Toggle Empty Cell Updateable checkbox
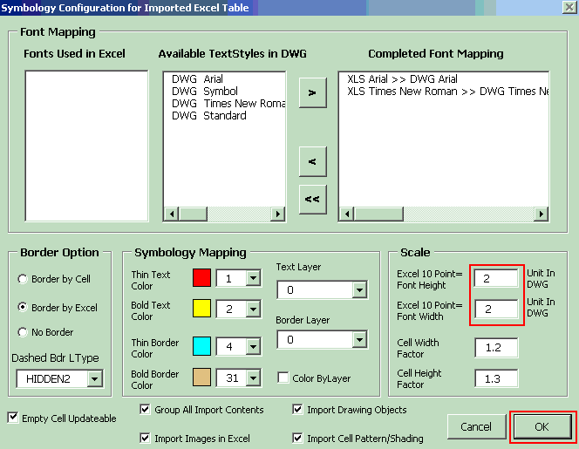 pyautogui.click(x=12, y=418)
